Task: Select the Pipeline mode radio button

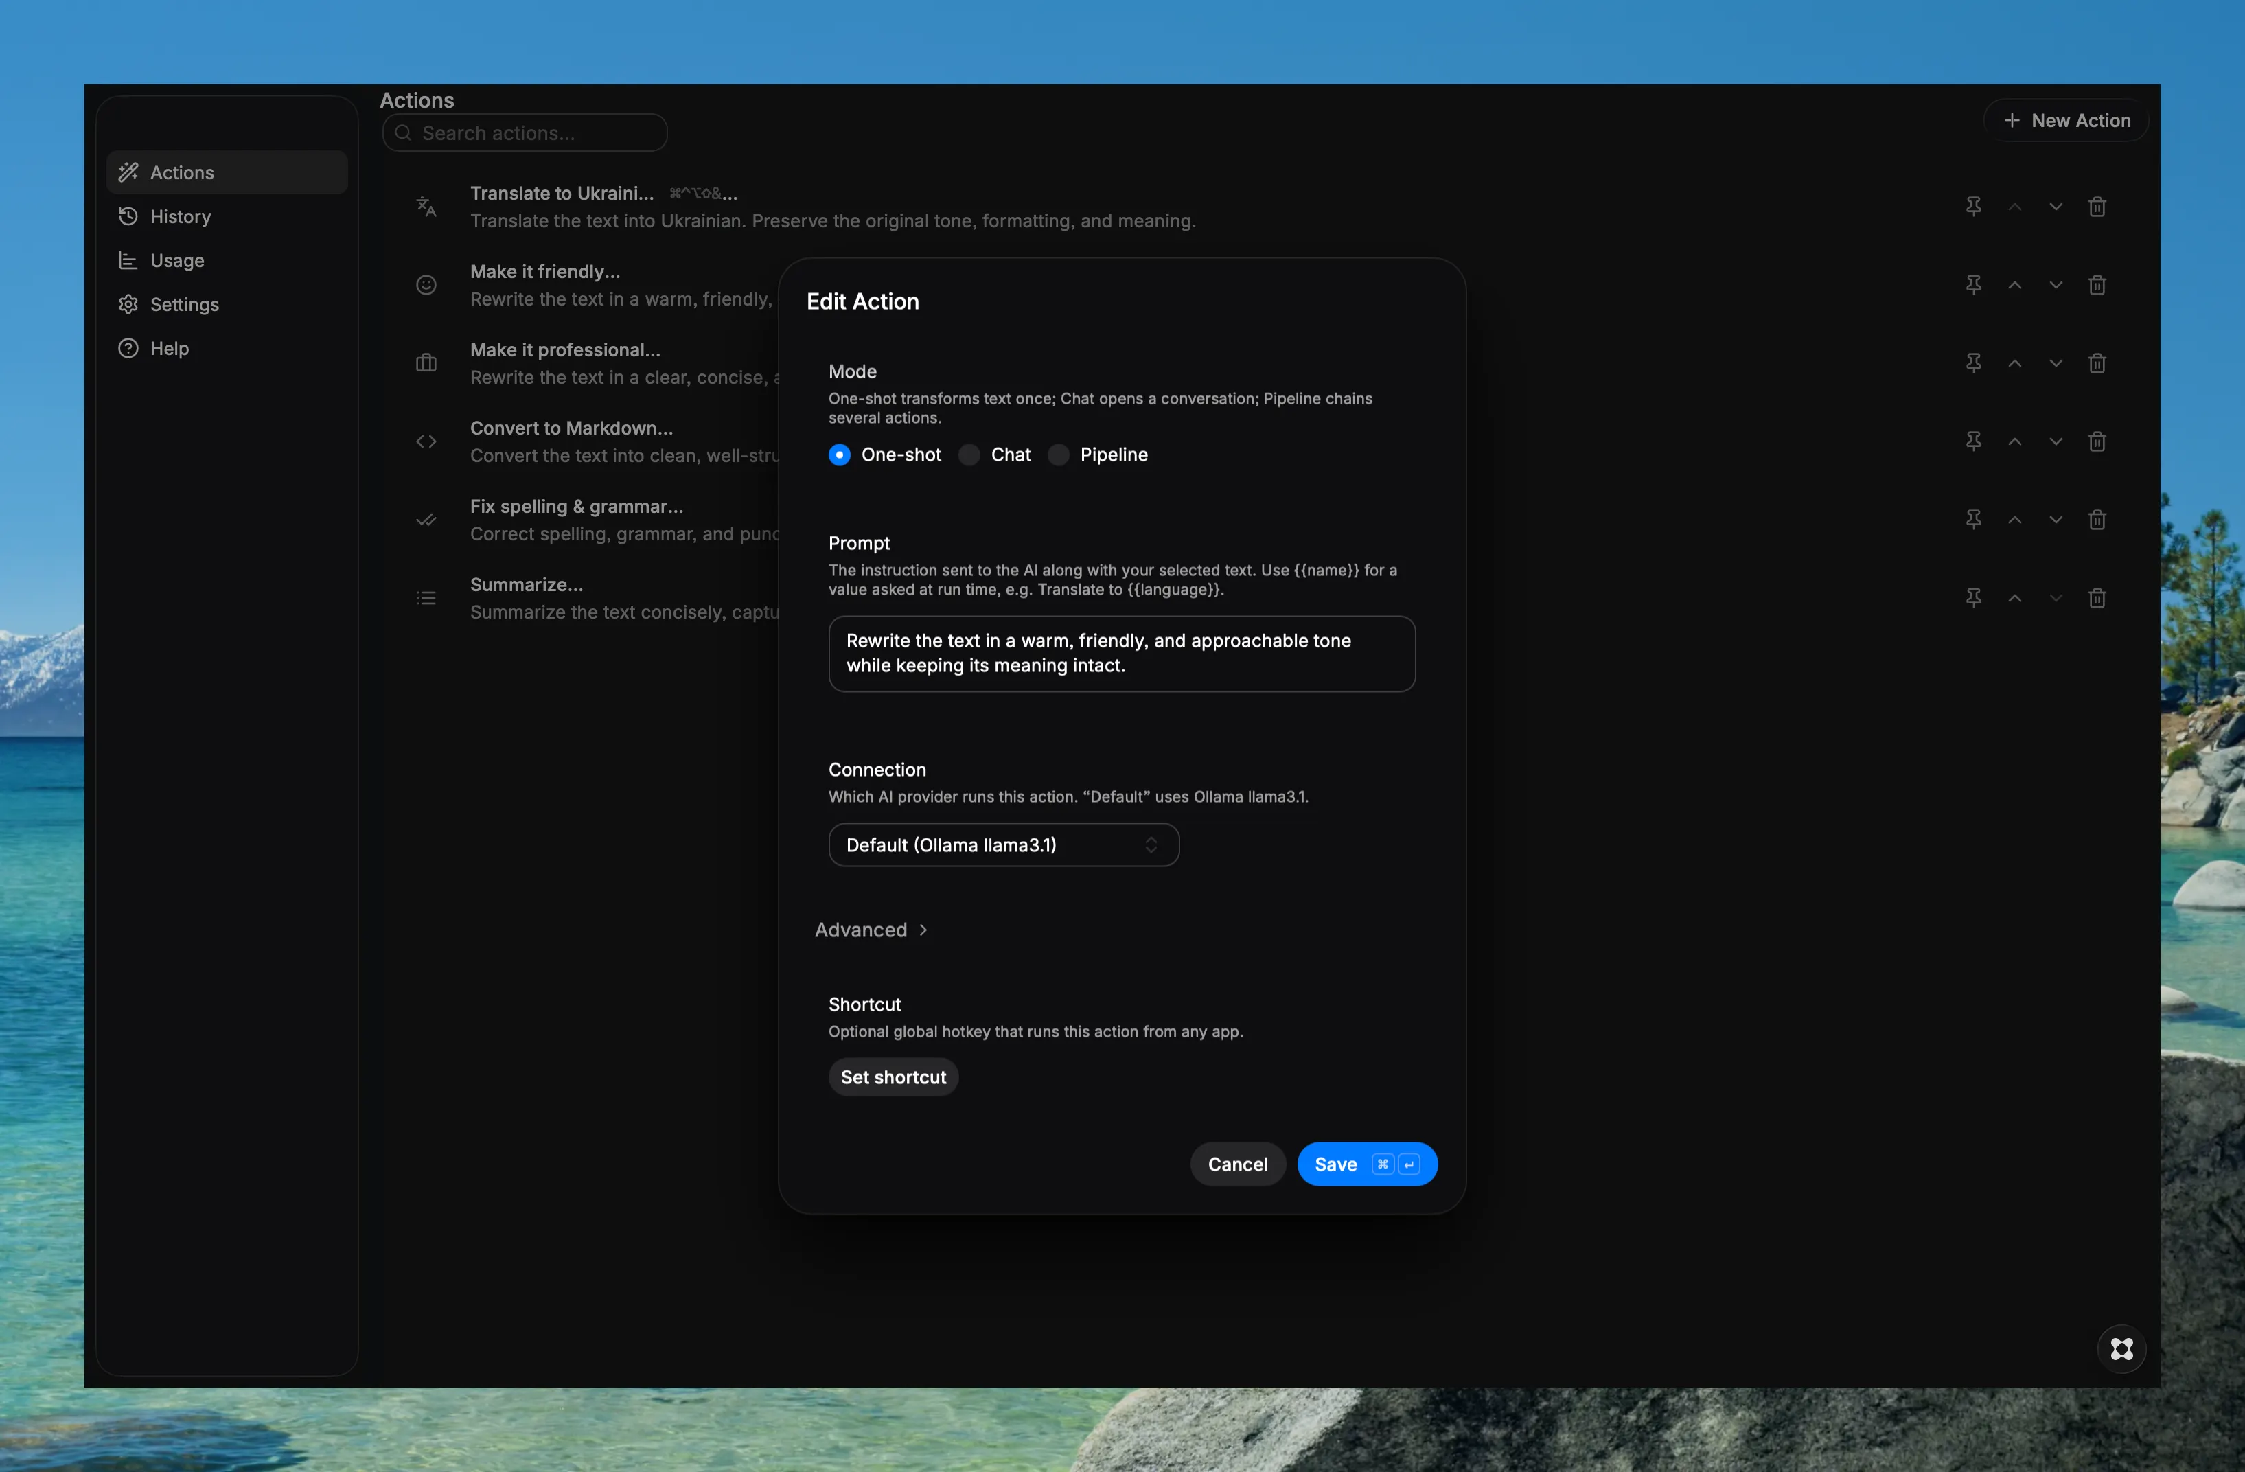Action: pos(1059,455)
